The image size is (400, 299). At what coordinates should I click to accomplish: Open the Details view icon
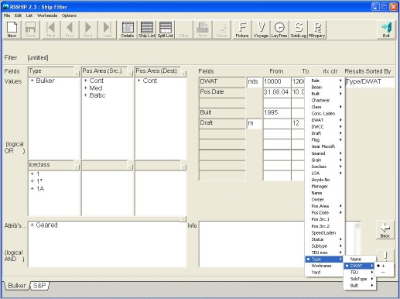click(x=128, y=29)
